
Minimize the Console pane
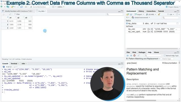(x=119, y=64)
